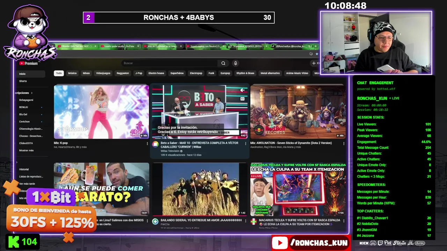
Task: Open channel avatar beside Macarius Teclea title
Action: 254,222
